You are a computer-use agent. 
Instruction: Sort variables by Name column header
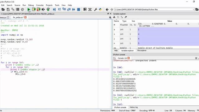[116, 21]
